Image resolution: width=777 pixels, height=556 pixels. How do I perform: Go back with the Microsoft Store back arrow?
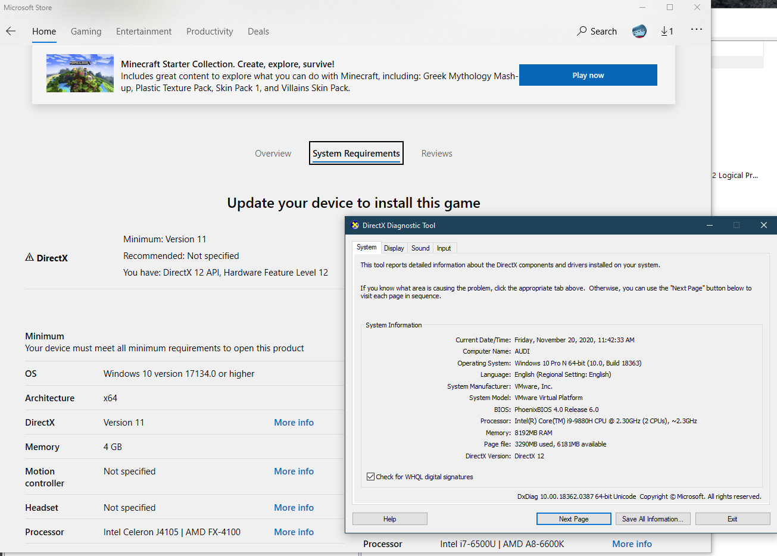point(11,31)
